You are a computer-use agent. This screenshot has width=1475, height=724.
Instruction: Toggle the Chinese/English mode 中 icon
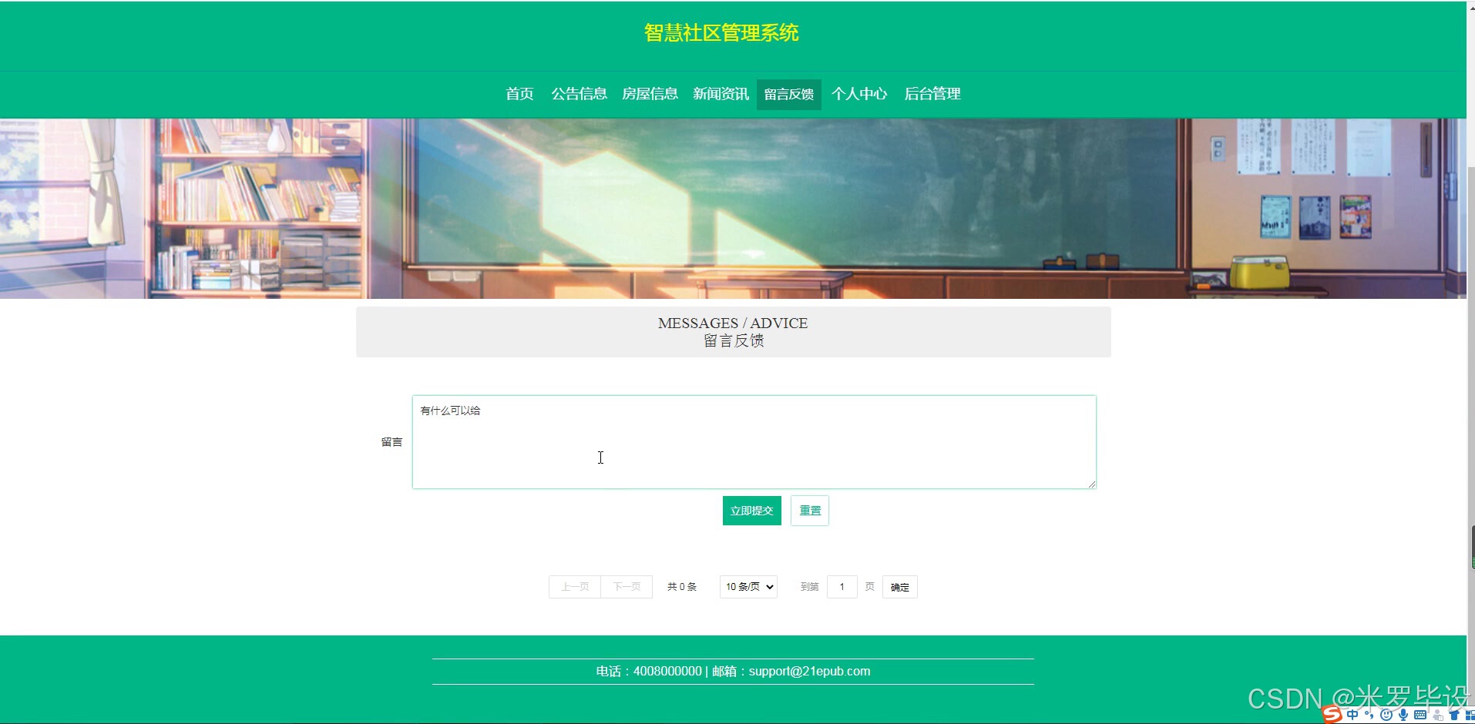[x=1352, y=715]
